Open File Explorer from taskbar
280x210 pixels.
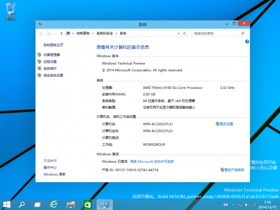click(x=70, y=205)
